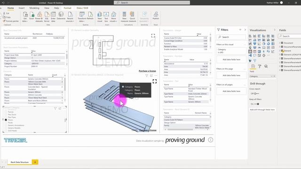Image resolution: width=301 pixels, height=169 pixels.
Task: Switch to the Modeling ribbon tab
Action: pyautogui.click(x=34, y=8)
